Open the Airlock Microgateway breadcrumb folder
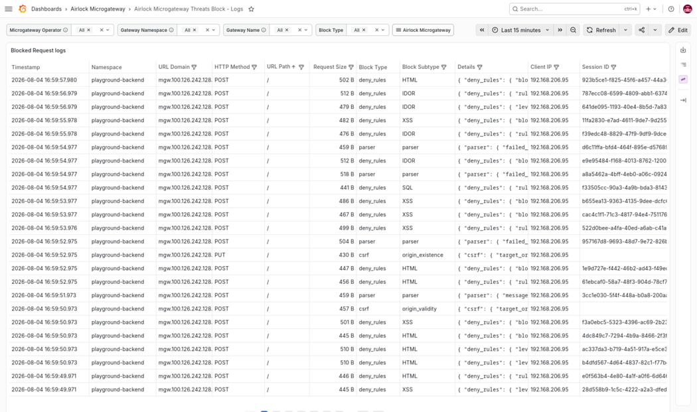The image size is (697, 412). click(98, 9)
